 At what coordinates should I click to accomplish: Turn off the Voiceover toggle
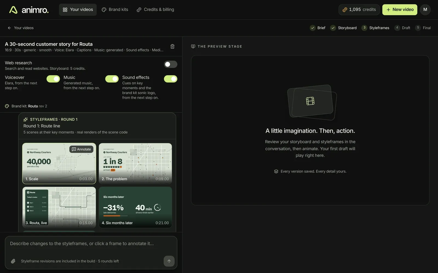(x=53, y=79)
